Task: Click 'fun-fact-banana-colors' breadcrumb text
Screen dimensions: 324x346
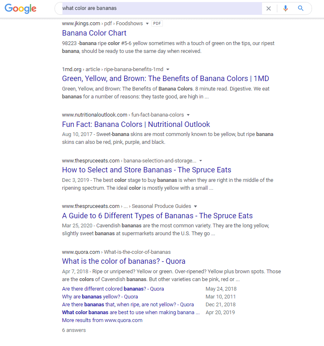Action: [157, 115]
